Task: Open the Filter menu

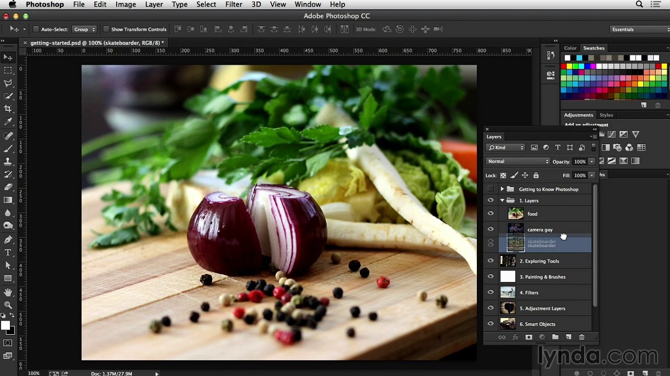Action: point(233,4)
